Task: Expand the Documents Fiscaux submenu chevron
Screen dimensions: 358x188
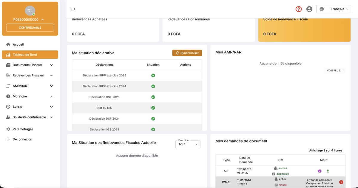Action: pyautogui.click(x=51, y=65)
